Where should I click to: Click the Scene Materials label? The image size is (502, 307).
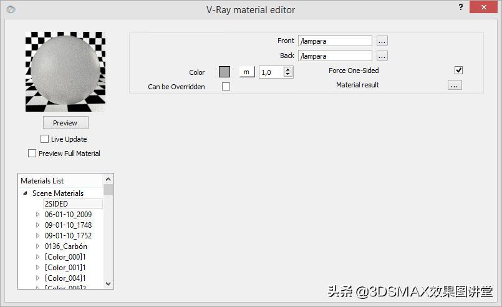coord(58,193)
